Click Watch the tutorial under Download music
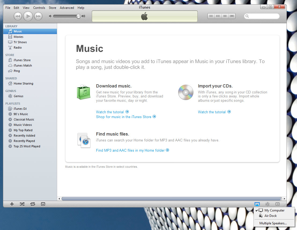This screenshot has width=297, height=230. 112,112
